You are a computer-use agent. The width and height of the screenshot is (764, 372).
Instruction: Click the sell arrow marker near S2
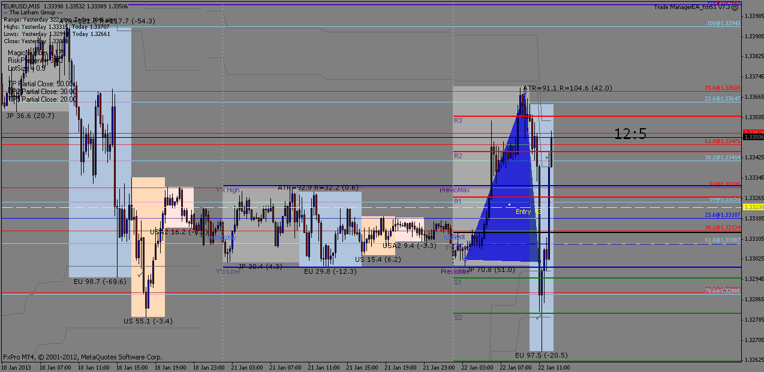[x=539, y=317]
